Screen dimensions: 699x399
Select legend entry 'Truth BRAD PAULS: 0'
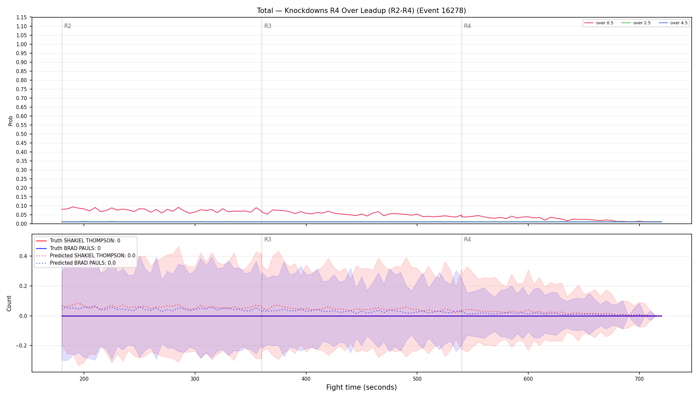68,248
